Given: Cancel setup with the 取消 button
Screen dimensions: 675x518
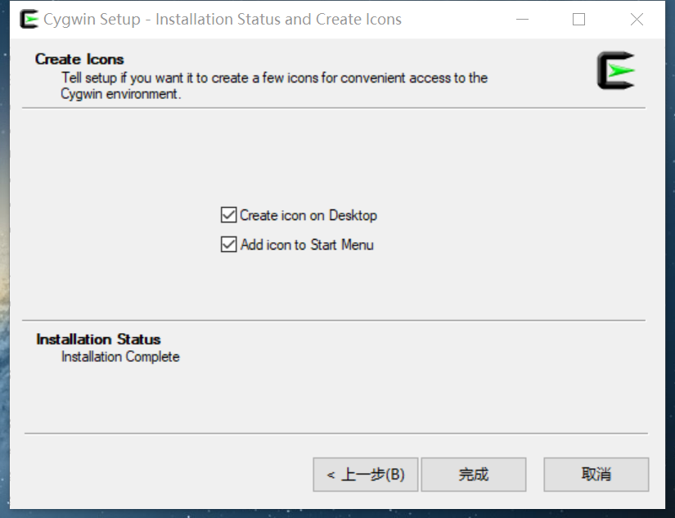Looking at the screenshot, I should tap(596, 475).
